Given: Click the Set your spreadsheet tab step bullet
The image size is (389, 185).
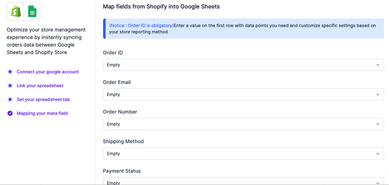Looking at the screenshot, I should 10,99.
